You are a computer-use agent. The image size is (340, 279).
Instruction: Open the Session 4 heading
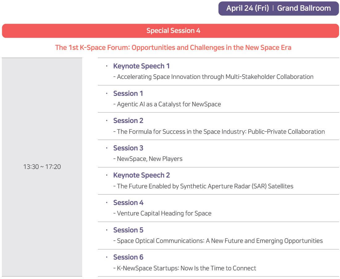[128, 203]
